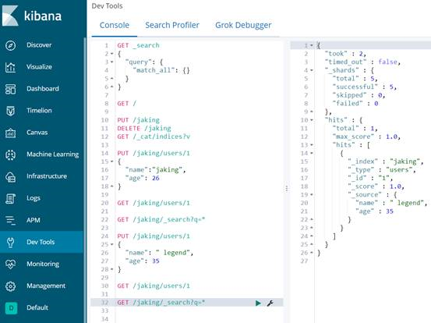
Task: Open Discover compass icon
Action: 10,45
